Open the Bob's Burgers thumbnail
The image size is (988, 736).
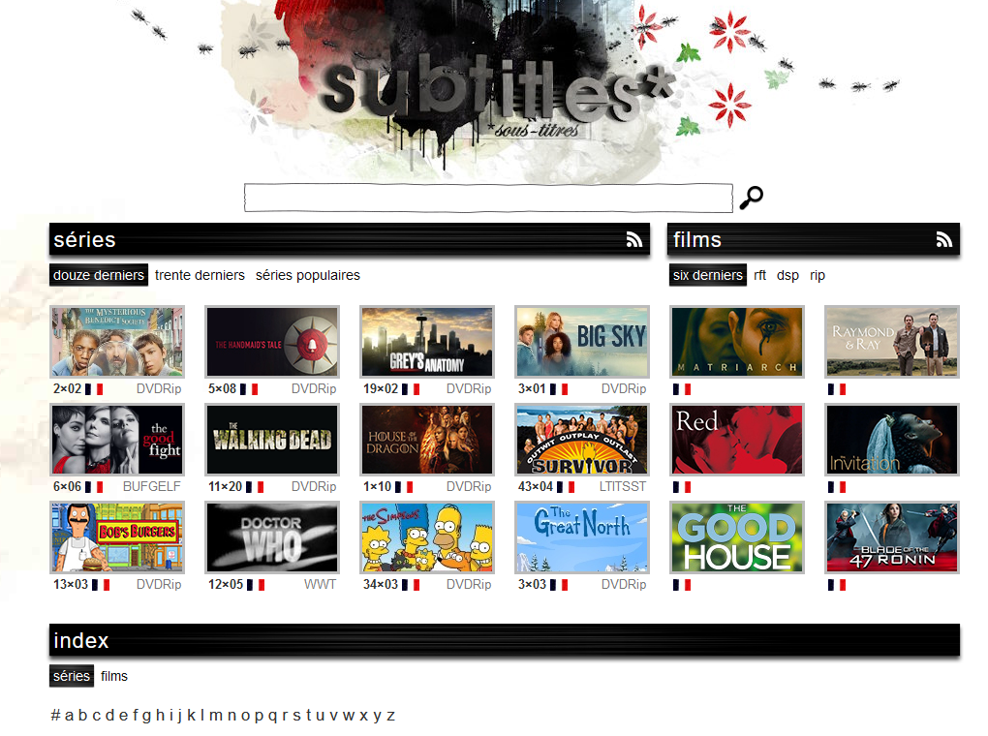[x=117, y=537]
